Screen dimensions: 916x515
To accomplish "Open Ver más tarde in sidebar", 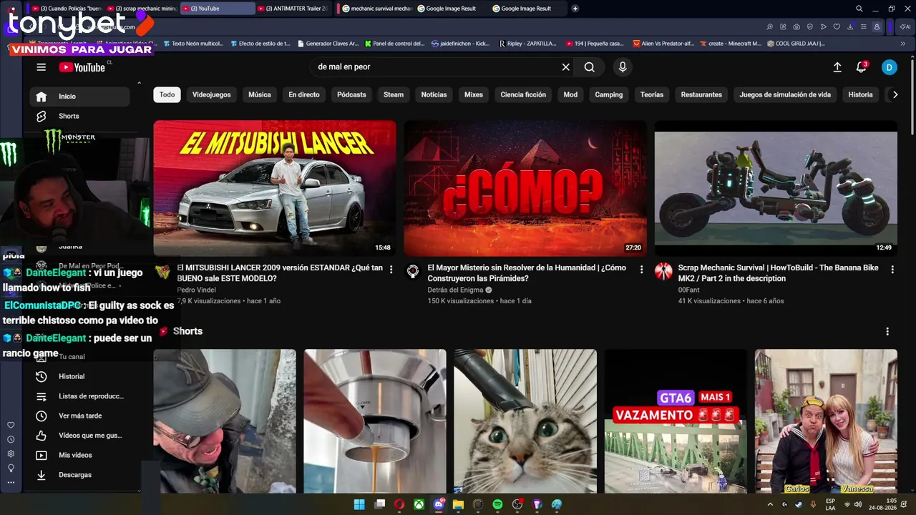I will [x=81, y=416].
